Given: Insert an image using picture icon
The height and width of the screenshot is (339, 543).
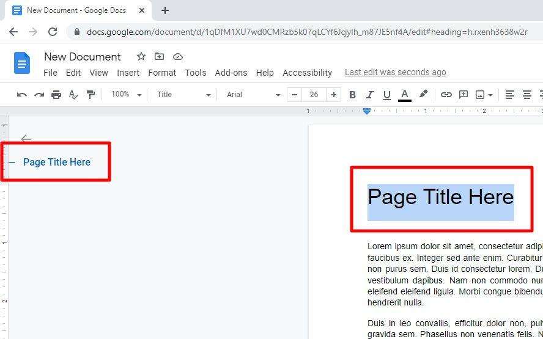Looking at the screenshot, I should point(480,95).
